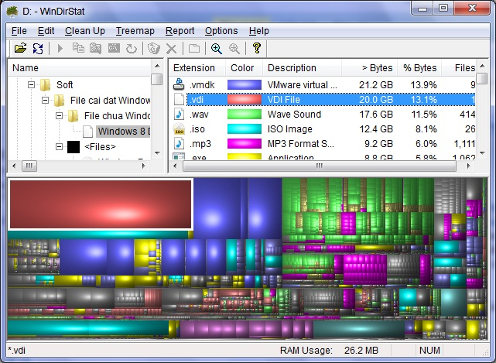Screen dimensions: 496x363
Task: Open the Options menu
Action: (221, 31)
